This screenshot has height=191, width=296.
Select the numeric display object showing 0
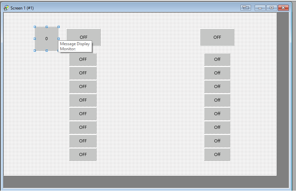(x=47, y=39)
